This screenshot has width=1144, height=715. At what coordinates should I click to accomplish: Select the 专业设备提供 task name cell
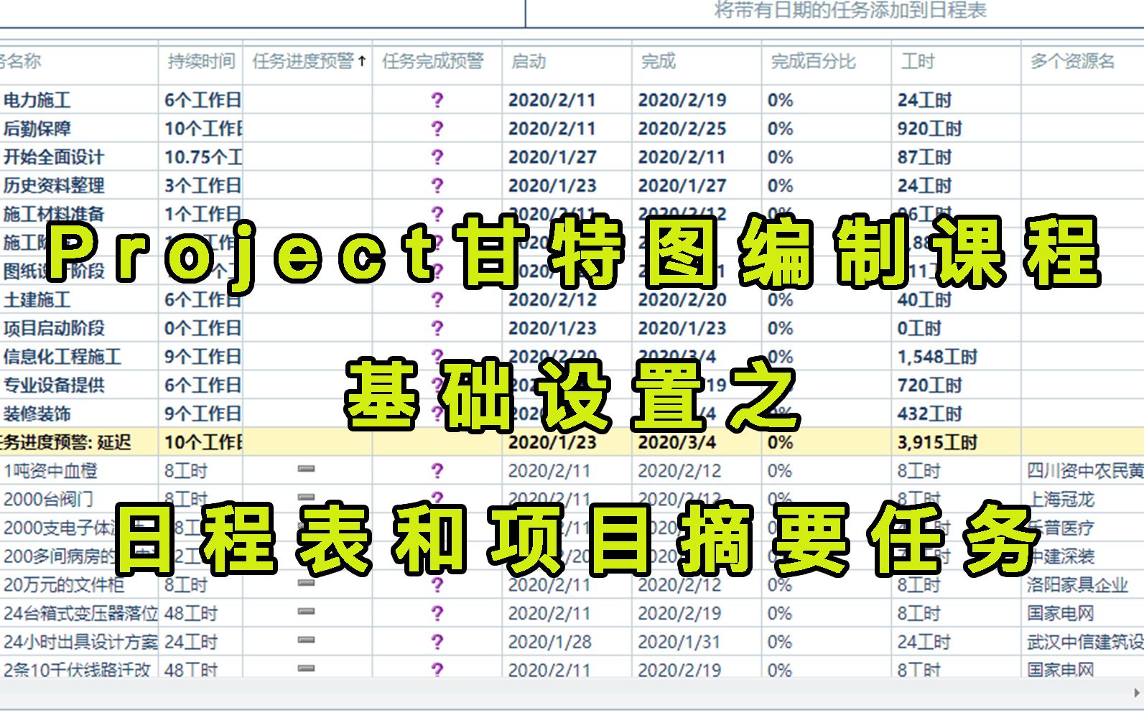pyautogui.click(x=79, y=385)
